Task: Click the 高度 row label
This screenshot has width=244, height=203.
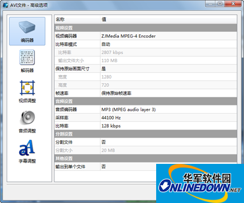Action: pos(62,85)
